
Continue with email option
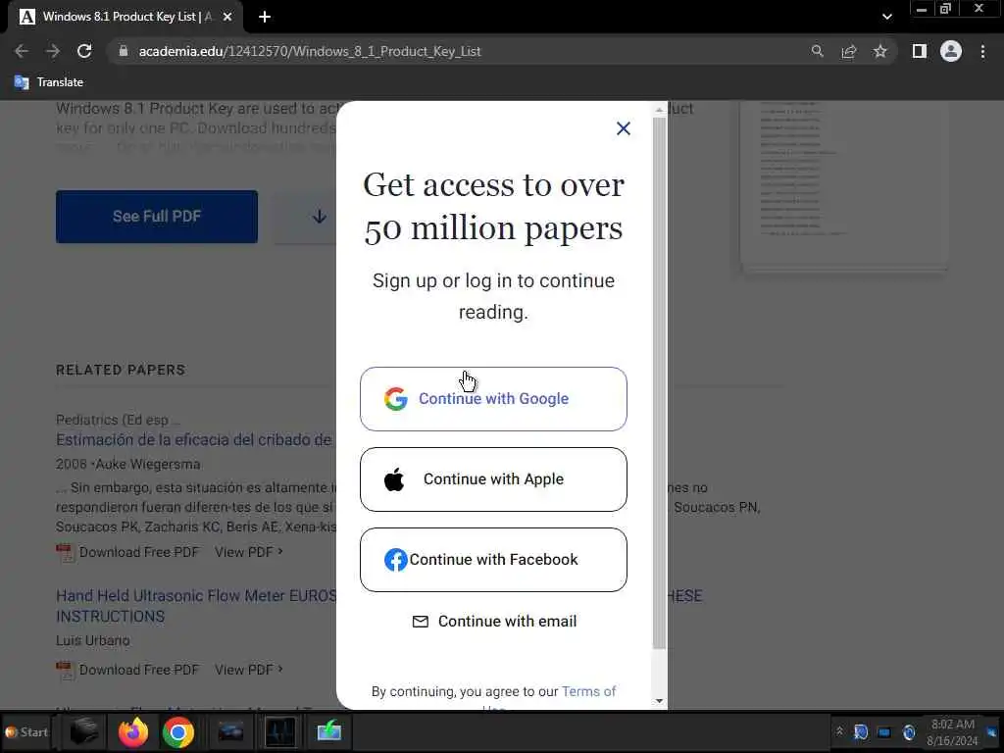coord(494,621)
